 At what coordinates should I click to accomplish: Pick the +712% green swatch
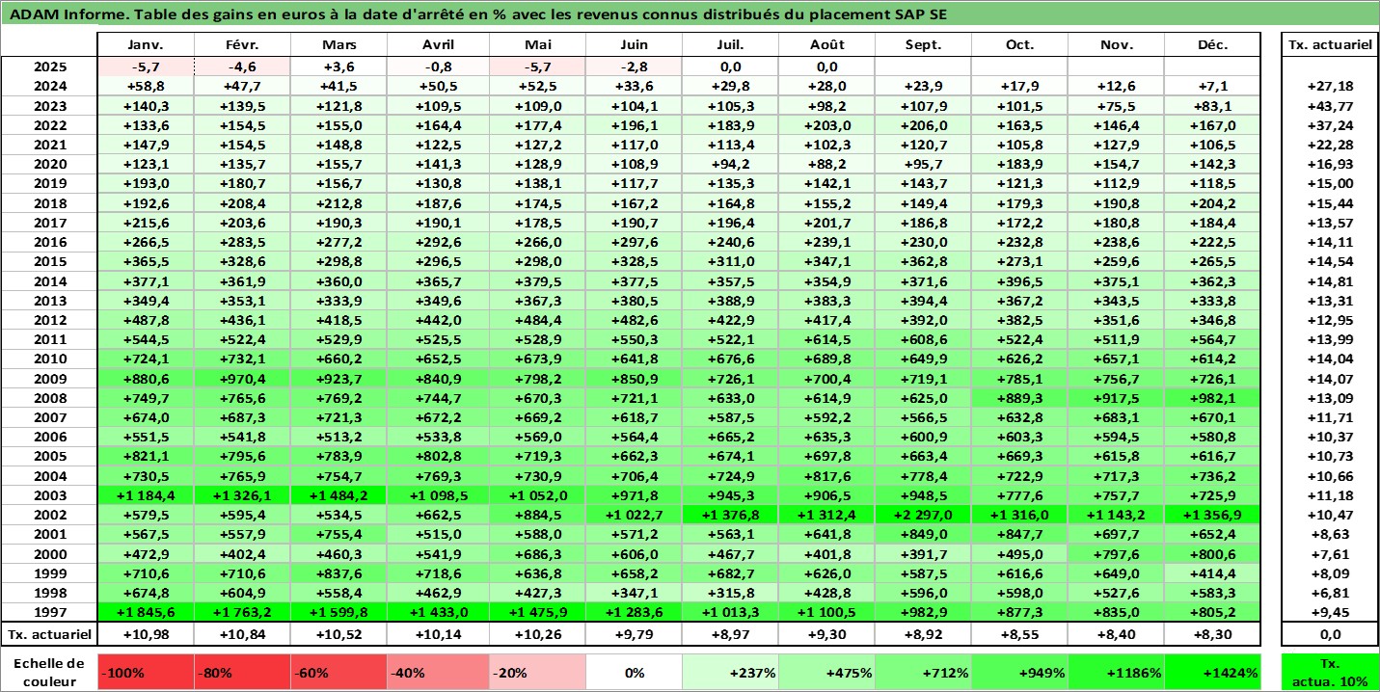coord(923,672)
